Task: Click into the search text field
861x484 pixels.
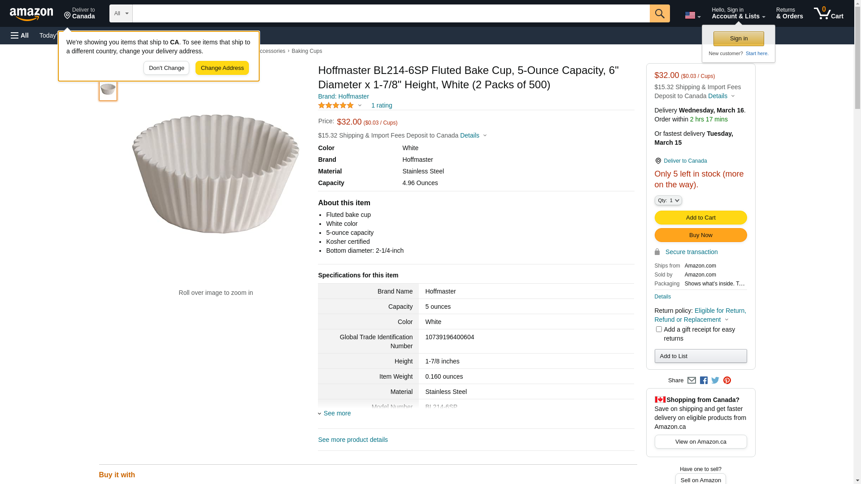Action: coord(391,13)
